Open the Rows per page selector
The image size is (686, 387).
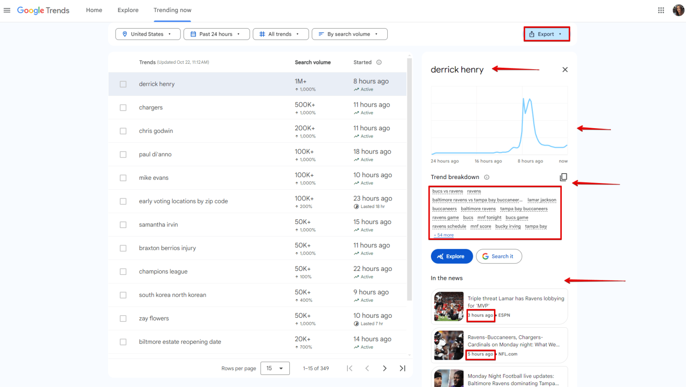(275, 368)
